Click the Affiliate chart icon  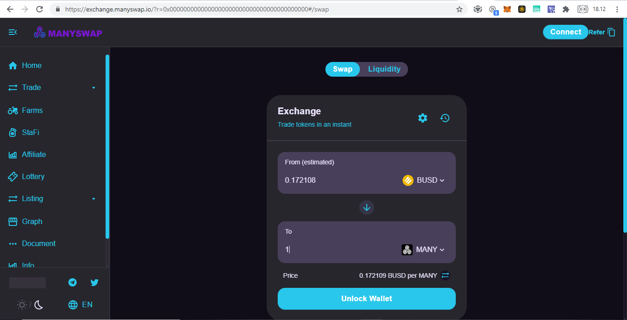(x=13, y=155)
